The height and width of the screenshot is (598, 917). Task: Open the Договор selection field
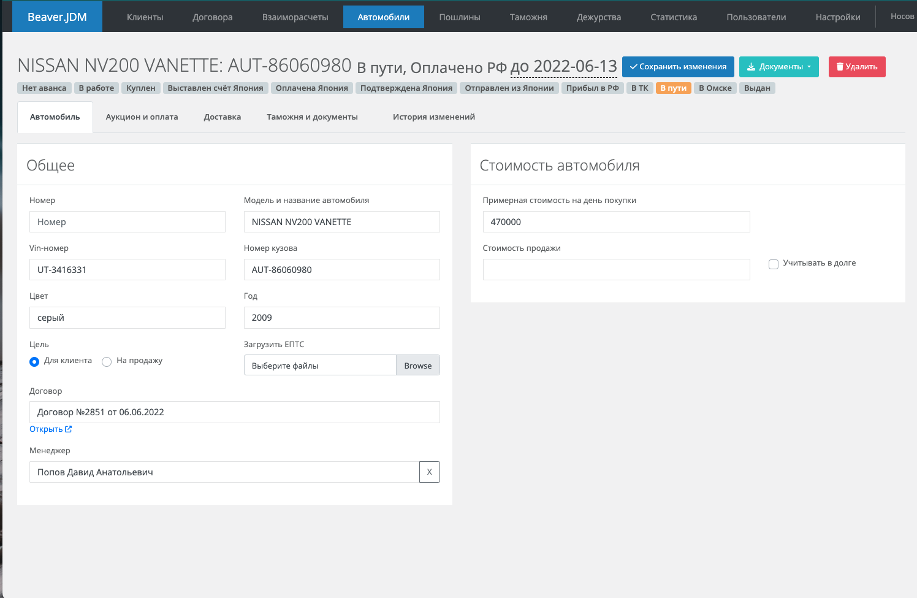(x=234, y=412)
